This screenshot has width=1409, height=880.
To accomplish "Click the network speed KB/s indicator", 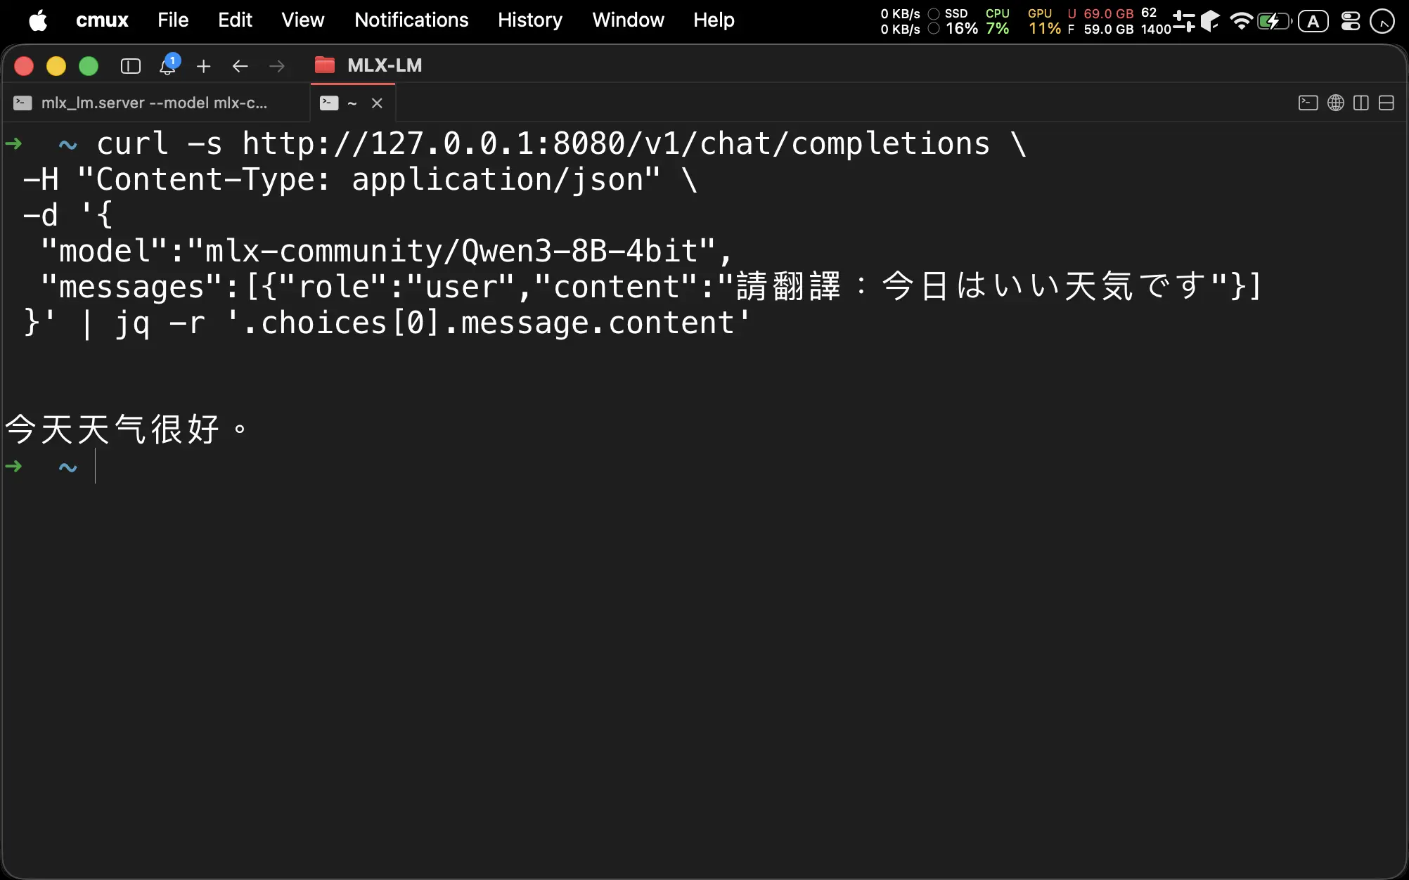I will pos(900,21).
